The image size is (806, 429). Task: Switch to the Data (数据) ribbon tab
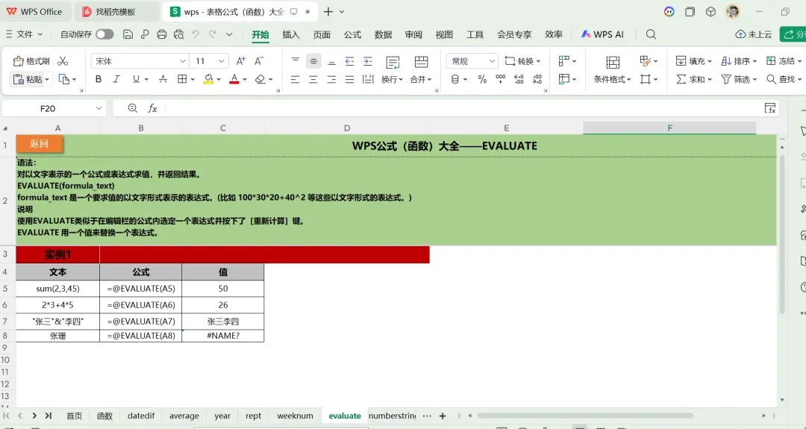pyautogui.click(x=383, y=34)
